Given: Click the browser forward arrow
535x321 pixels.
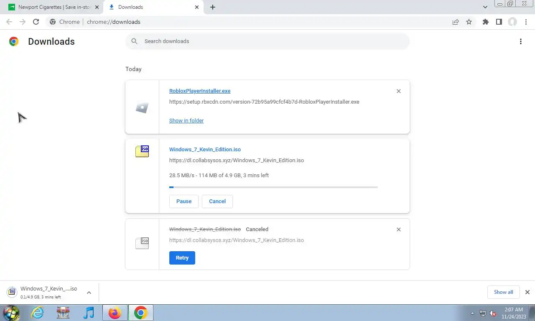Looking at the screenshot, I should [x=23, y=22].
